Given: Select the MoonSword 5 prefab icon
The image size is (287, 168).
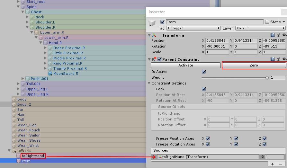Looking at the screenshot, I should (50, 74).
